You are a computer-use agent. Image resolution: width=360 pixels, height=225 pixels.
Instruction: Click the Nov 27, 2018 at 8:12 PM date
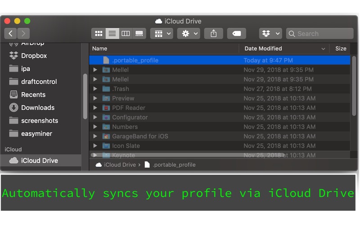[x=278, y=89]
